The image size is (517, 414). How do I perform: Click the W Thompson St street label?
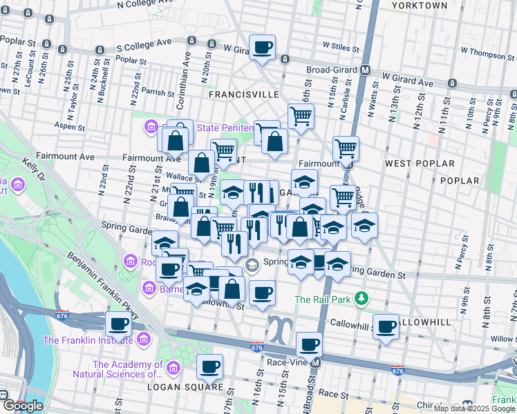487,54
